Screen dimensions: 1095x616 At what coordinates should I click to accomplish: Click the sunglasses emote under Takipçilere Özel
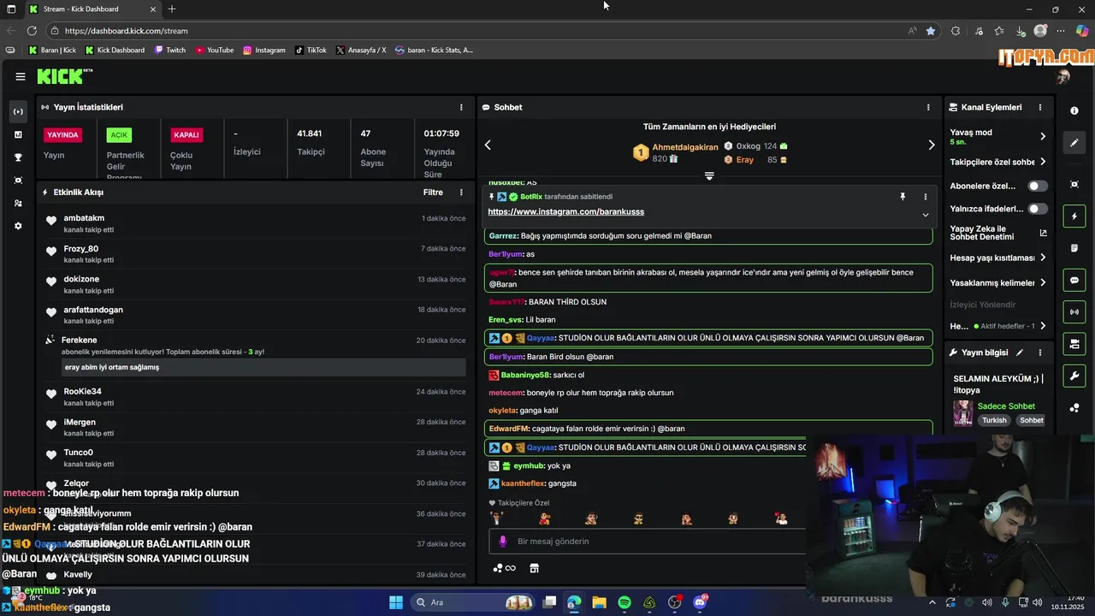tap(638, 518)
